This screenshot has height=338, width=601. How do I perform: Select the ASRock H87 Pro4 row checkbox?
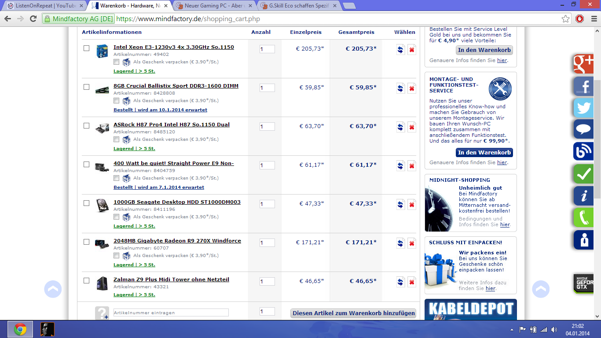(x=87, y=125)
